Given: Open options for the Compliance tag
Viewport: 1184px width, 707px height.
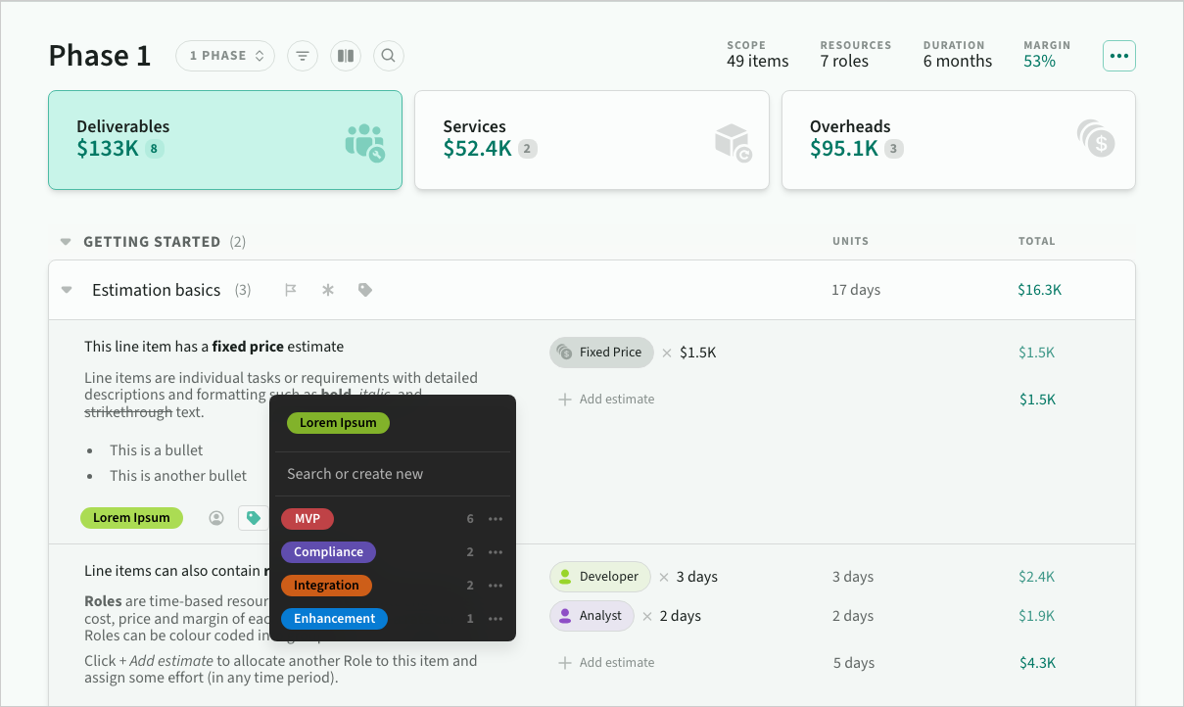Looking at the screenshot, I should [496, 552].
